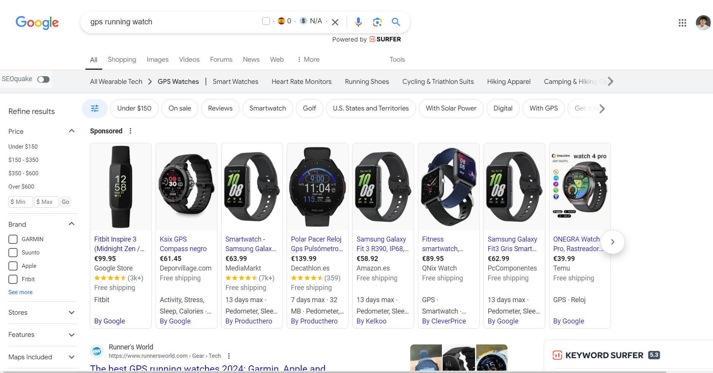Expand the Stores filter section

[72, 312]
